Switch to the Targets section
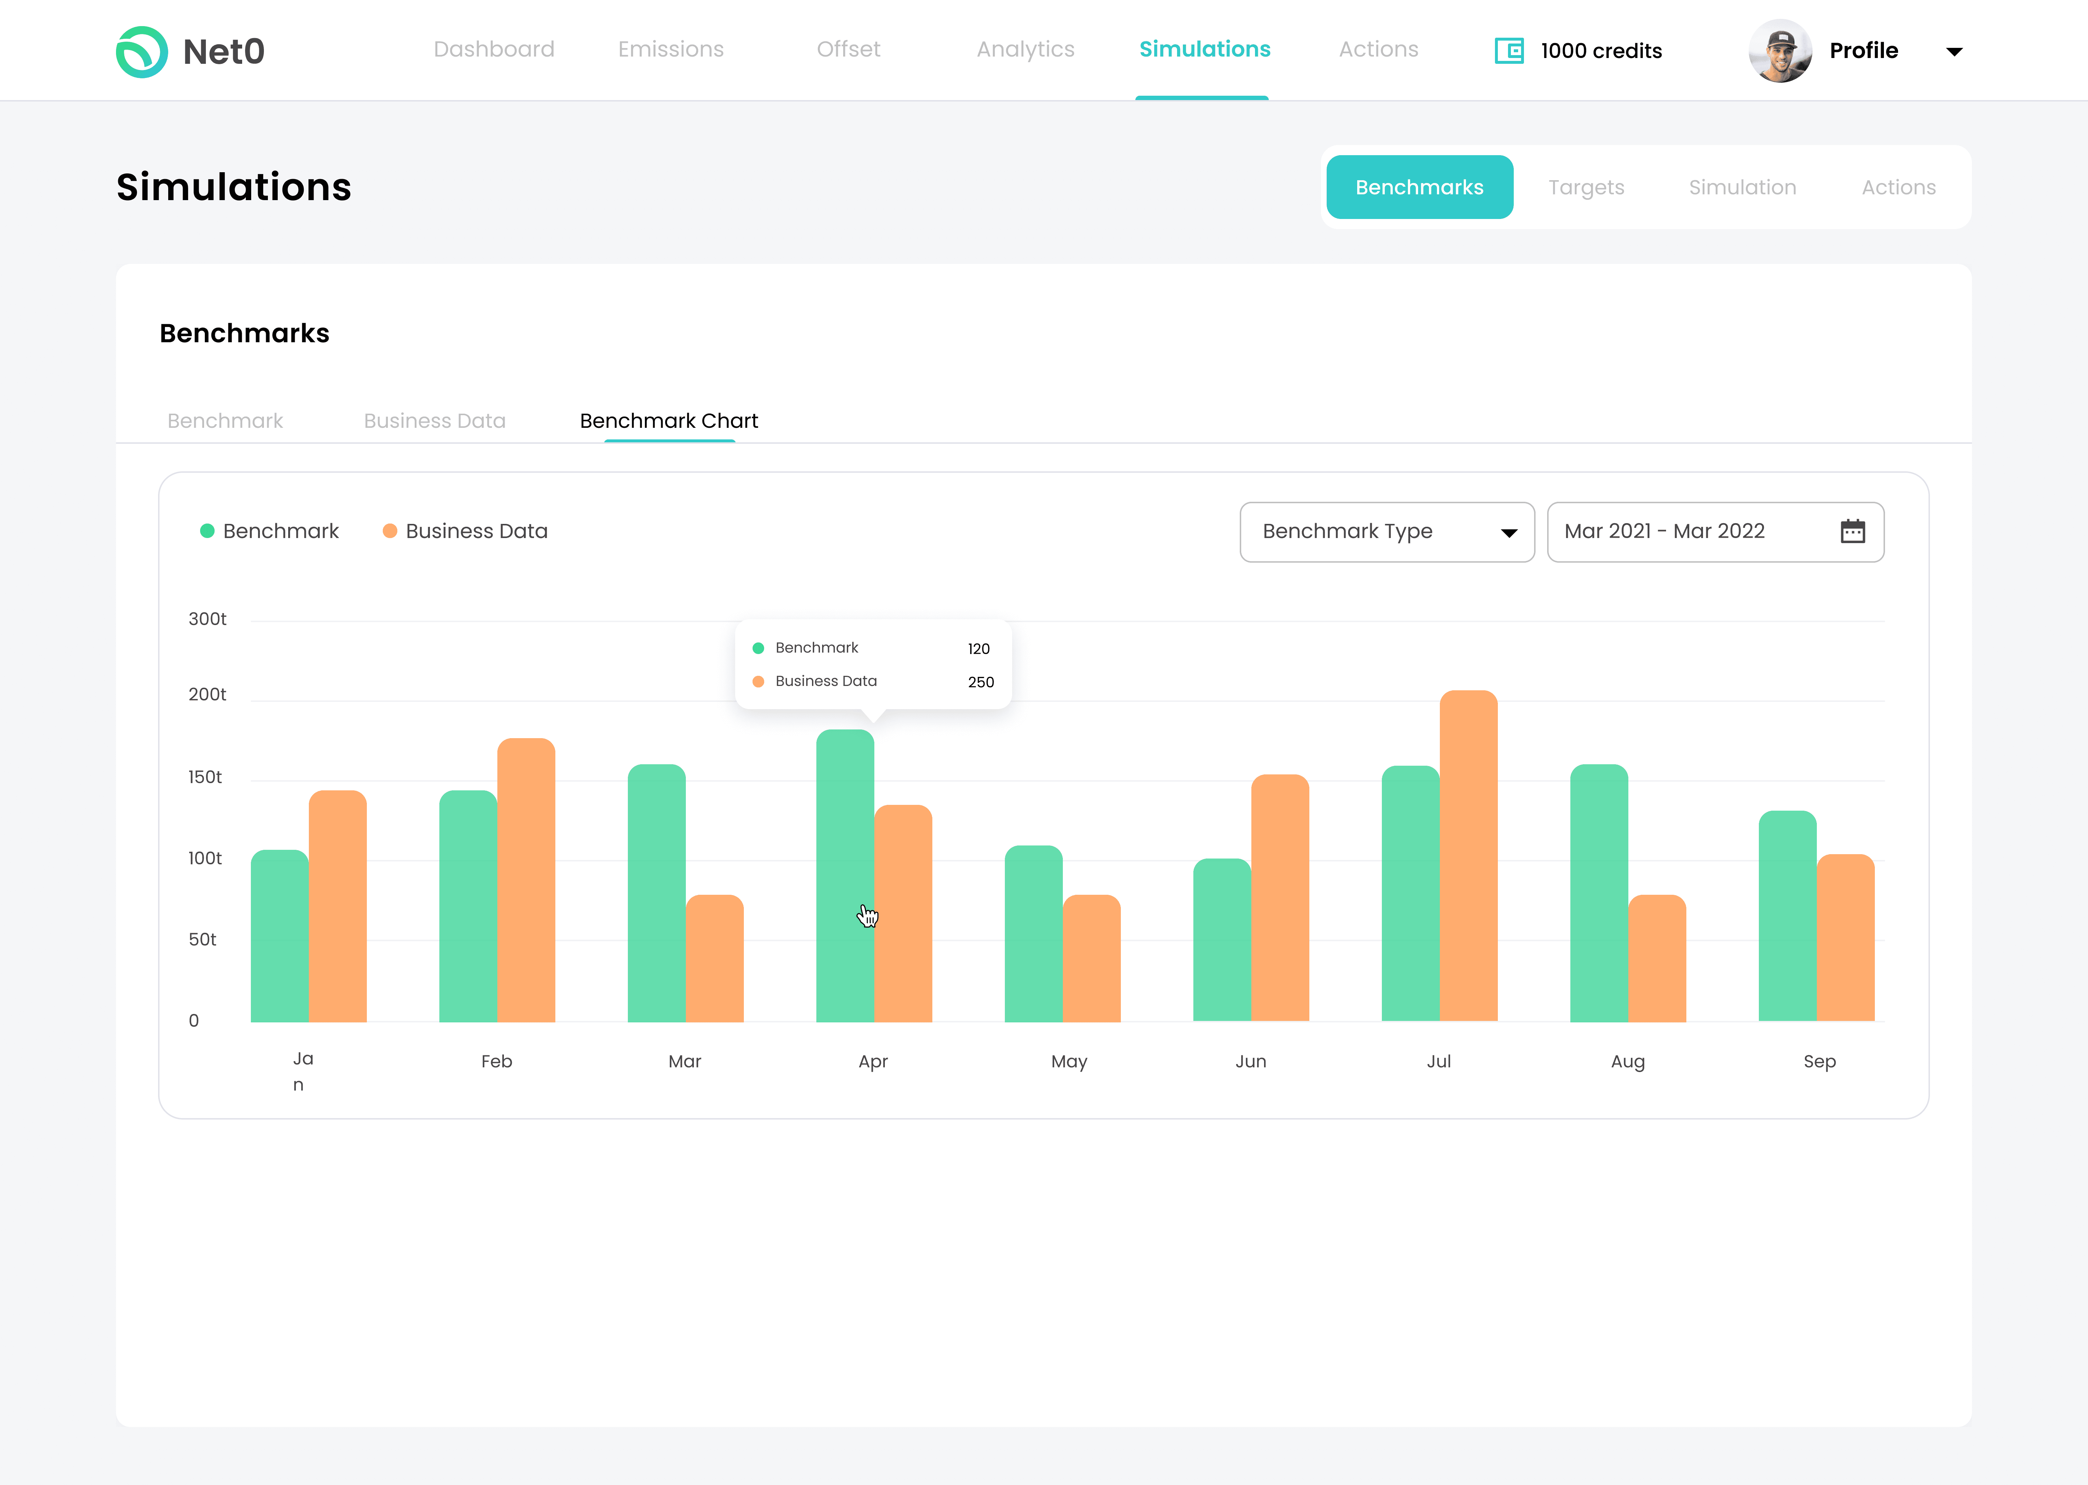The height and width of the screenshot is (1485, 2088). [x=1586, y=187]
